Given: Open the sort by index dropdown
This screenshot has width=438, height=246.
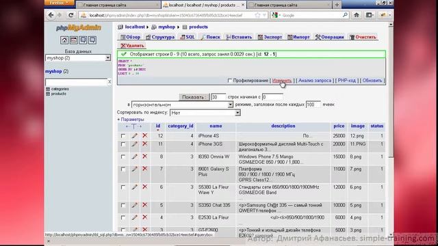Looking at the screenshot, I should click(205, 113).
